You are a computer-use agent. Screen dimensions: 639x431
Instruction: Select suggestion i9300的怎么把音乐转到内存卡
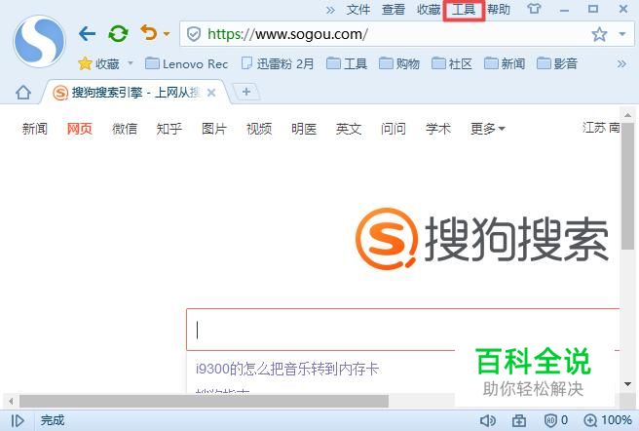pos(287,369)
